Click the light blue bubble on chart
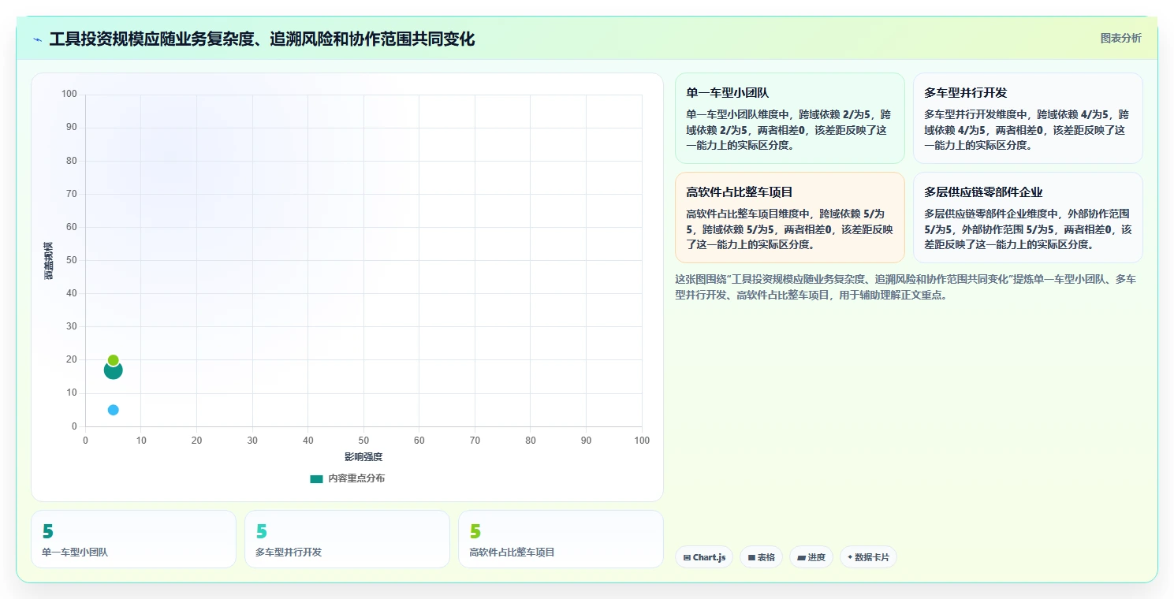Screen dimensions: 1174x599 (x=113, y=410)
